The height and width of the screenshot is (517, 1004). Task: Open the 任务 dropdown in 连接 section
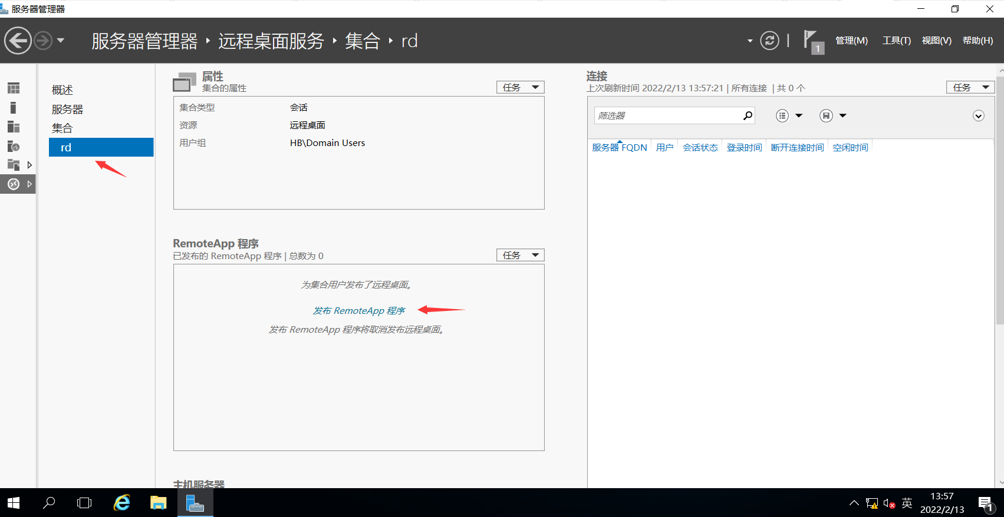click(x=970, y=87)
